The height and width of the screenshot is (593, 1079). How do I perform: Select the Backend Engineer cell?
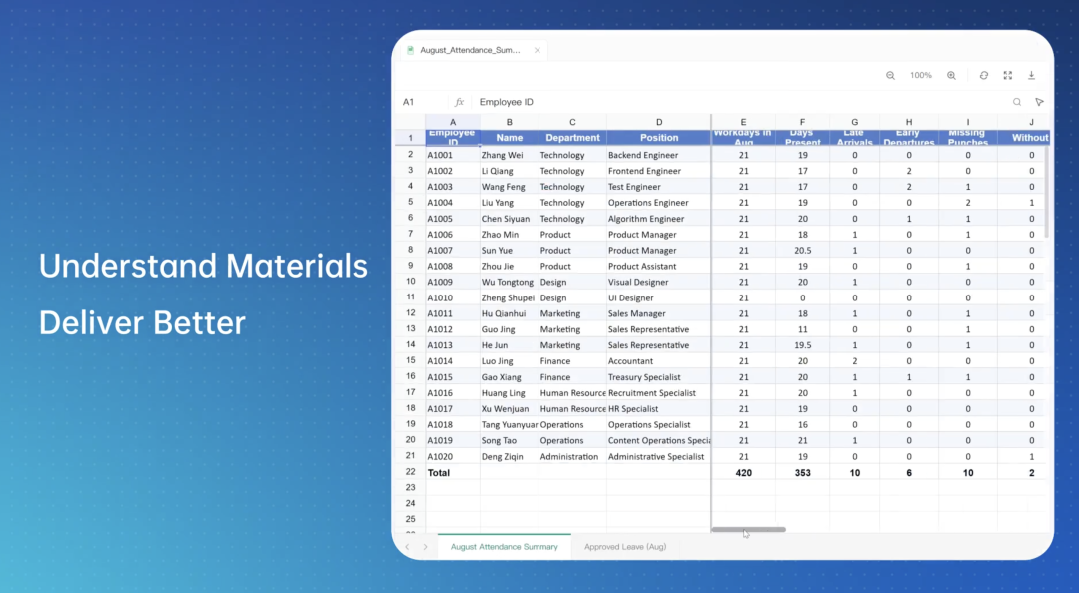point(659,155)
